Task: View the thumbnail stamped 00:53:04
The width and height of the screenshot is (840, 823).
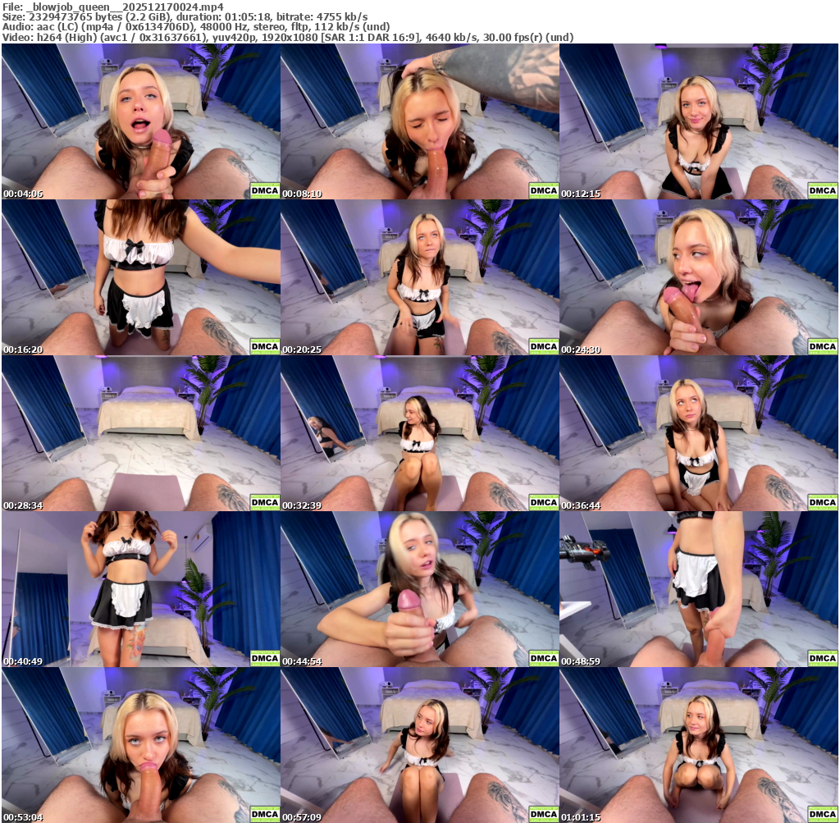Action: point(141,745)
